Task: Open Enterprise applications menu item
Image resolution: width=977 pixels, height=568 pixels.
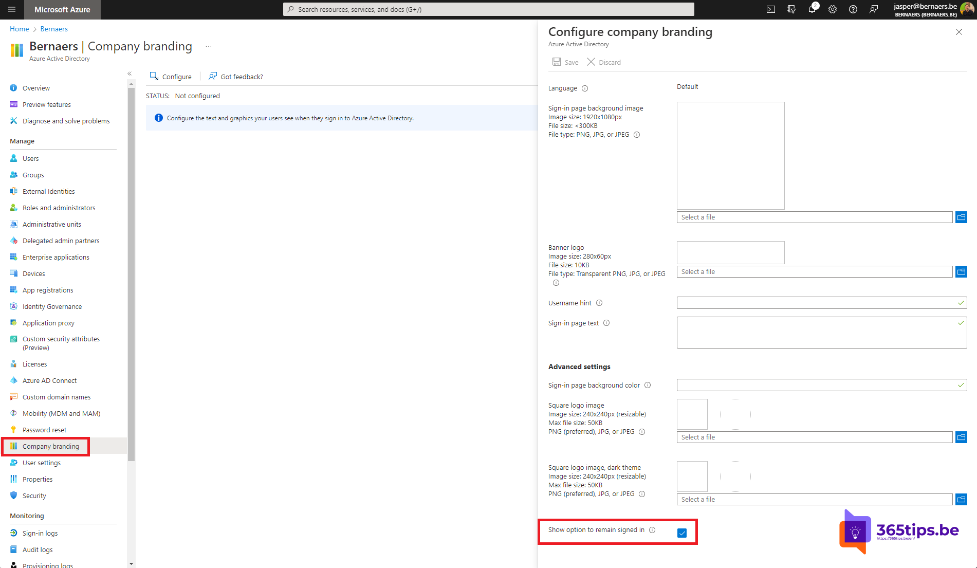Action: point(56,258)
